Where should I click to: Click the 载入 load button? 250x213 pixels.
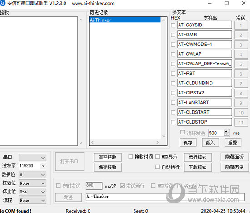[x=210, y=143]
